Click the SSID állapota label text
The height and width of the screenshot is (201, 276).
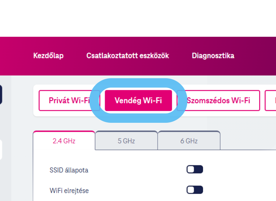coord(69,170)
